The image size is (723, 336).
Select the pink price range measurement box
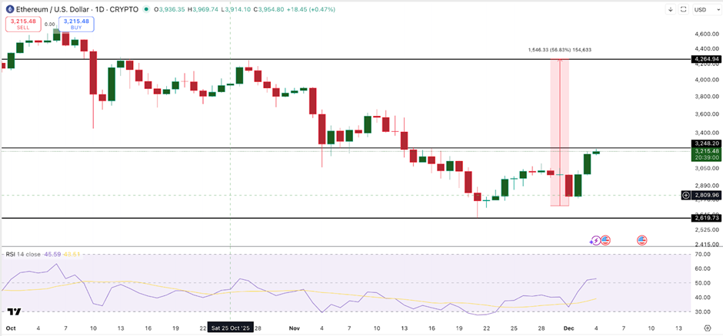point(560,133)
